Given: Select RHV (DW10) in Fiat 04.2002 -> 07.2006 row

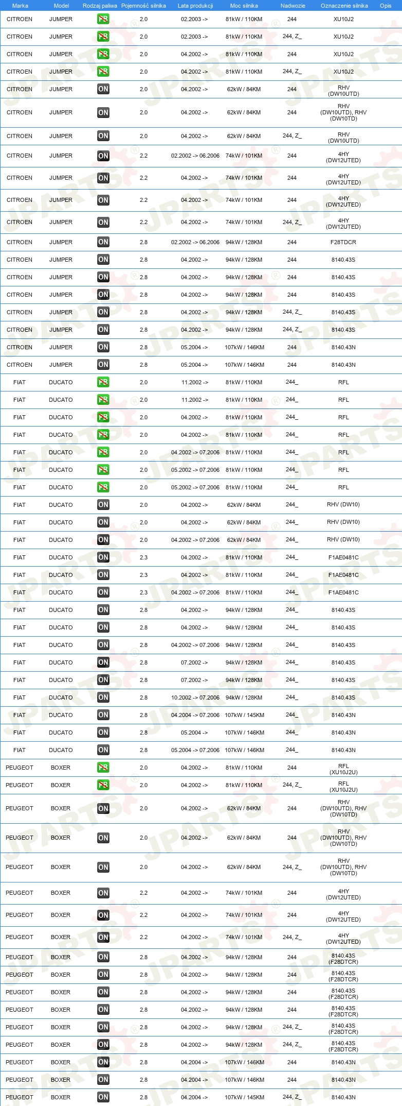Looking at the screenshot, I should (343, 540).
